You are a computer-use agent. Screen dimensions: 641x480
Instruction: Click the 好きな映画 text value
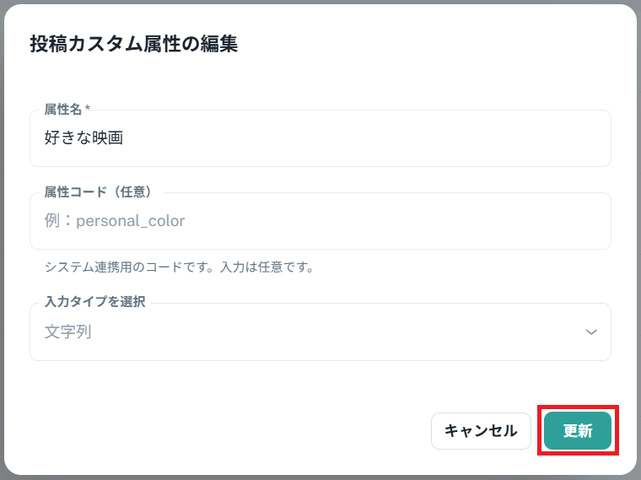[x=84, y=138]
